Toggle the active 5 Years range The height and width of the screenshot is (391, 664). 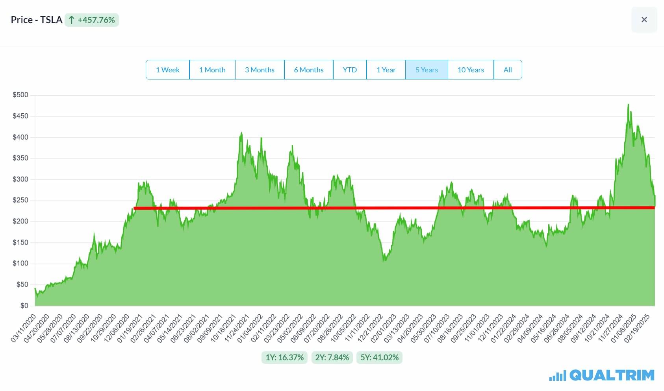point(427,70)
